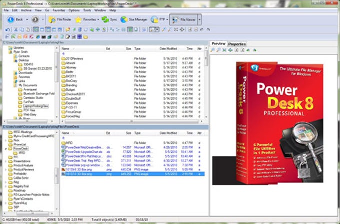Click fit-to-window icon in Preview pane toolbar
340x224 pixels.
(224, 50)
